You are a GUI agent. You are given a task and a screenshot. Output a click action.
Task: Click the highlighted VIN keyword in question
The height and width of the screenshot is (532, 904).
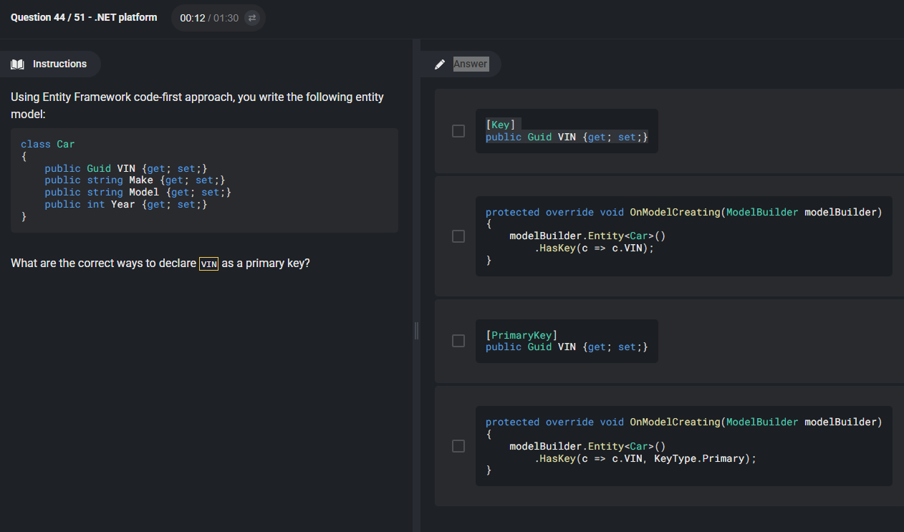pos(208,263)
